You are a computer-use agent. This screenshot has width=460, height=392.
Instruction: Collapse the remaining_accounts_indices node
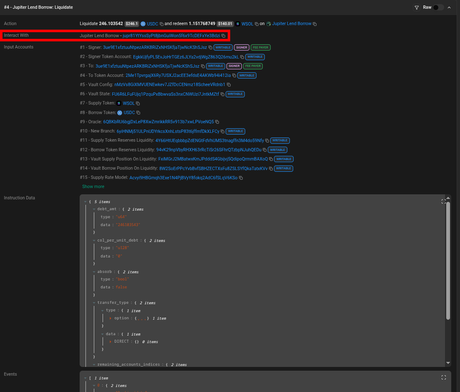point(94,365)
